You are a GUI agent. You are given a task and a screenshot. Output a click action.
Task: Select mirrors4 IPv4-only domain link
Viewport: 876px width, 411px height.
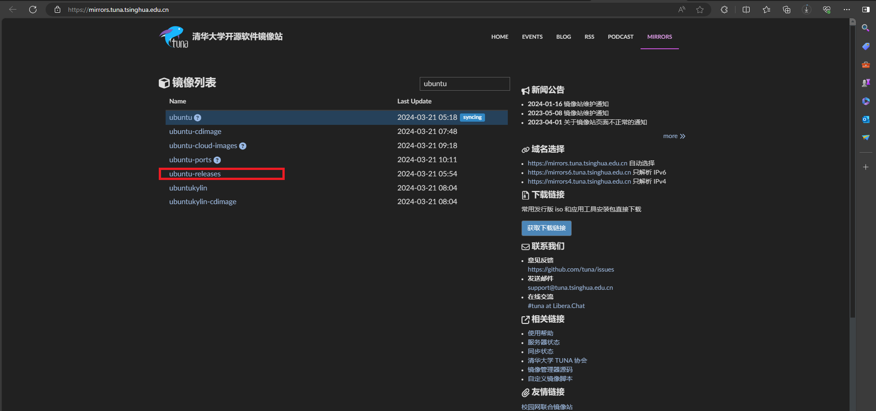(579, 181)
